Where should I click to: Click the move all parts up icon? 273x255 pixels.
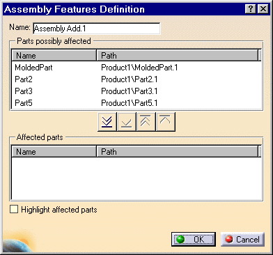tap(146, 122)
